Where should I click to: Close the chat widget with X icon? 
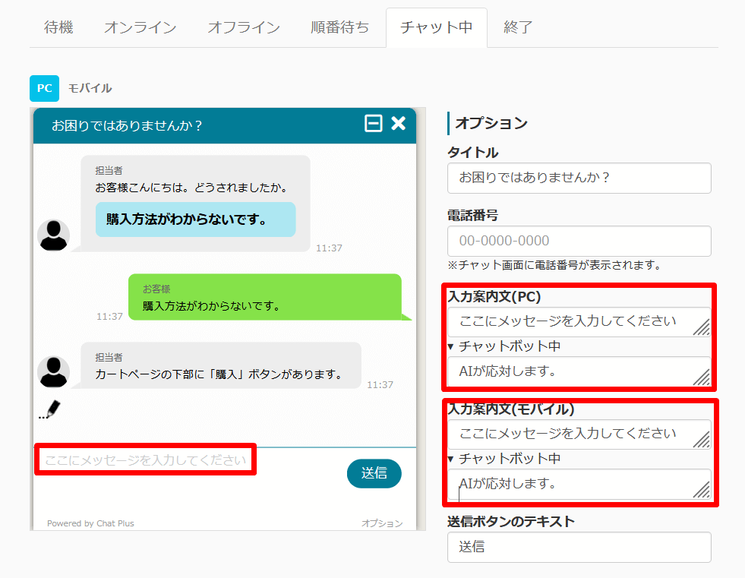pyautogui.click(x=398, y=124)
